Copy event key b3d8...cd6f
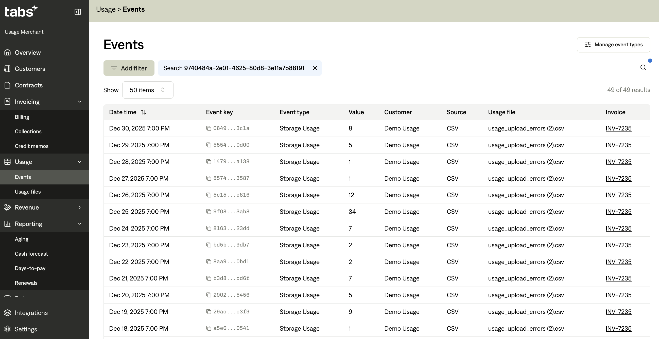The height and width of the screenshot is (339, 659). pyautogui.click(x=209, y=278)
